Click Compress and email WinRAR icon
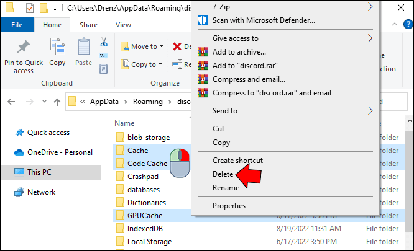This screenshot has height=251, width=414. [x=203, y=79]
